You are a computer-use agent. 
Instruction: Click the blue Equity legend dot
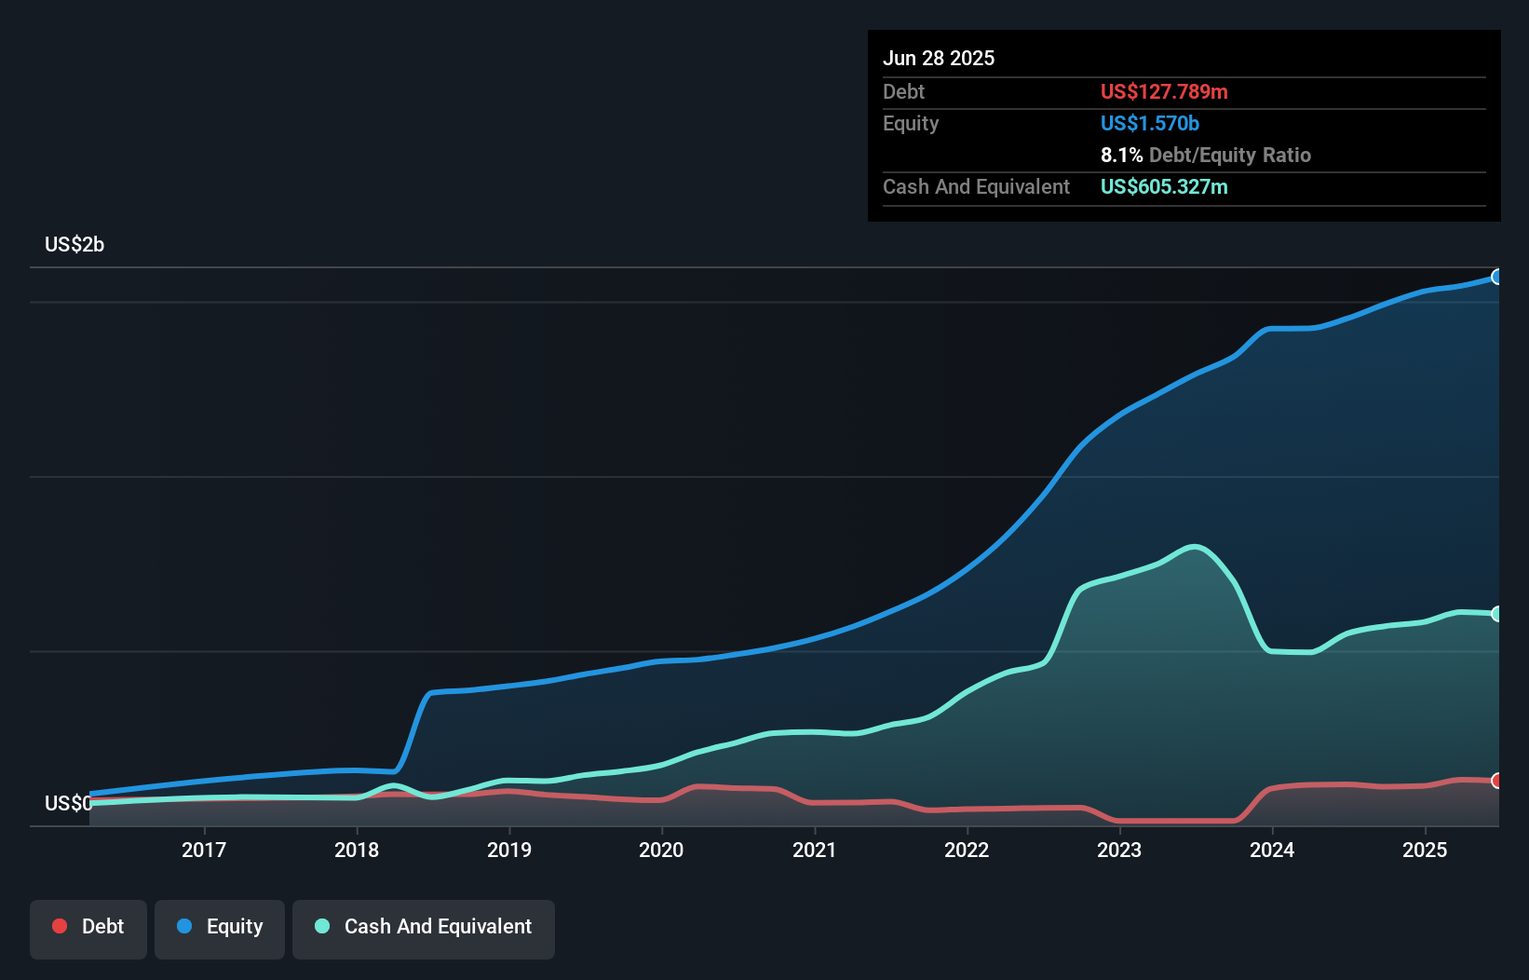point(184,926)
